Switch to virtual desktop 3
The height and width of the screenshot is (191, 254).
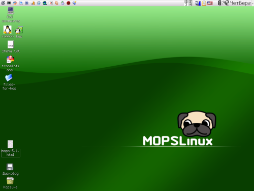pyautogui.click(x=186, y=5)
